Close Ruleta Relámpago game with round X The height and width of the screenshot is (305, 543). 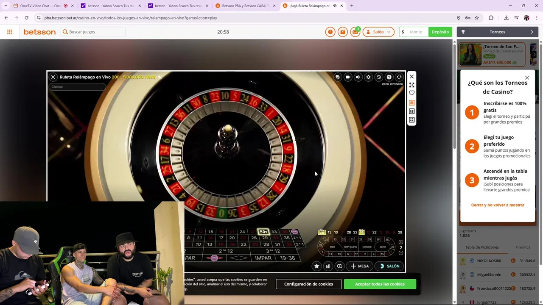coord(53,77)
